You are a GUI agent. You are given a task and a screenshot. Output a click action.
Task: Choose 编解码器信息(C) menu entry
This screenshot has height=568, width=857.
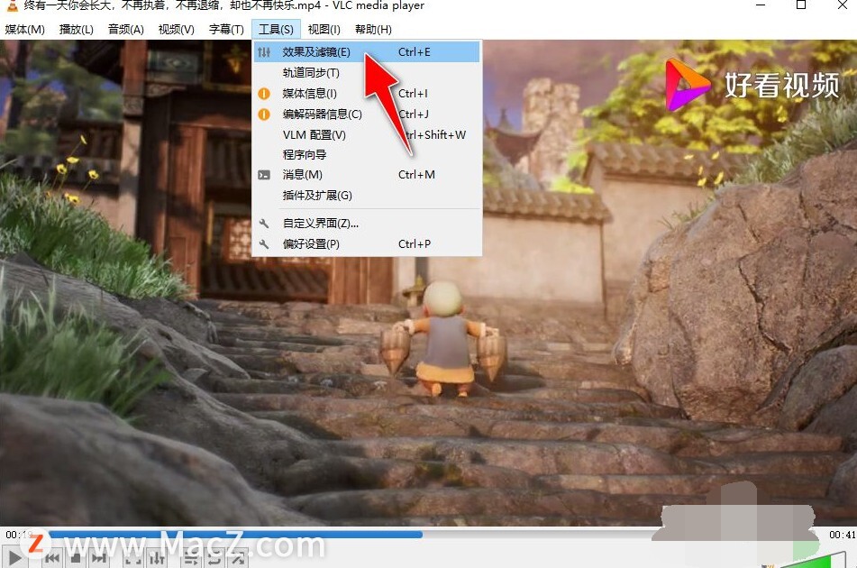pos(367,115)
